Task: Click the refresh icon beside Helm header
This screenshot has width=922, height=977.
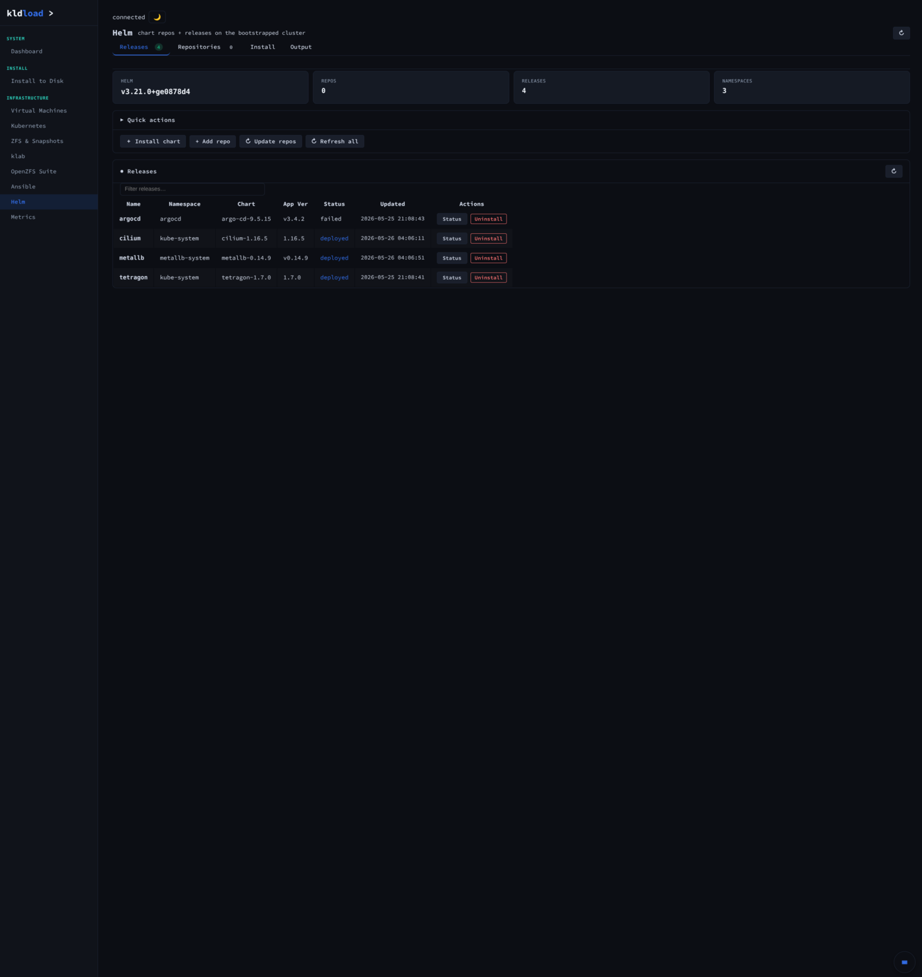Action: coord(901,33)
